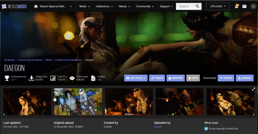Select the second gallery thumbnail
The height and width of the screenshot is (134, 258).
pyautogui.click(x=78, y=102)
